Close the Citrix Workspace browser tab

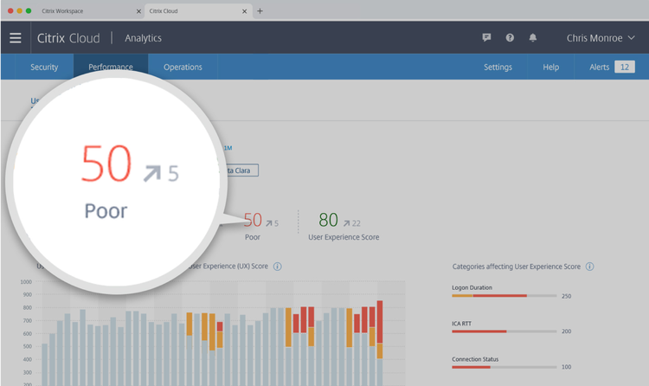[x=138, y=11]
